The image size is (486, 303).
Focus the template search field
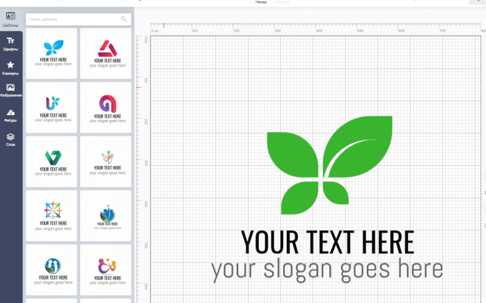[78, 19]
